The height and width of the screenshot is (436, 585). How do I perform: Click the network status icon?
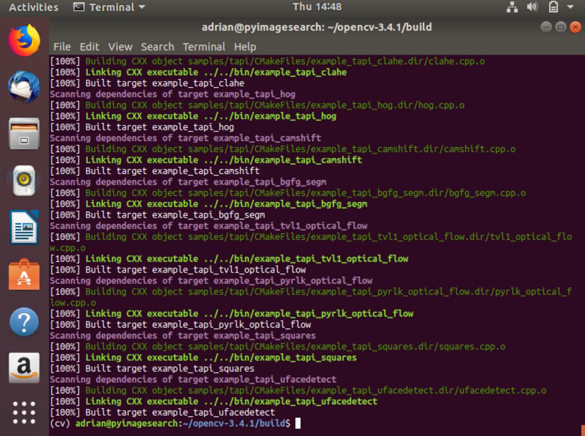[512, 7]
